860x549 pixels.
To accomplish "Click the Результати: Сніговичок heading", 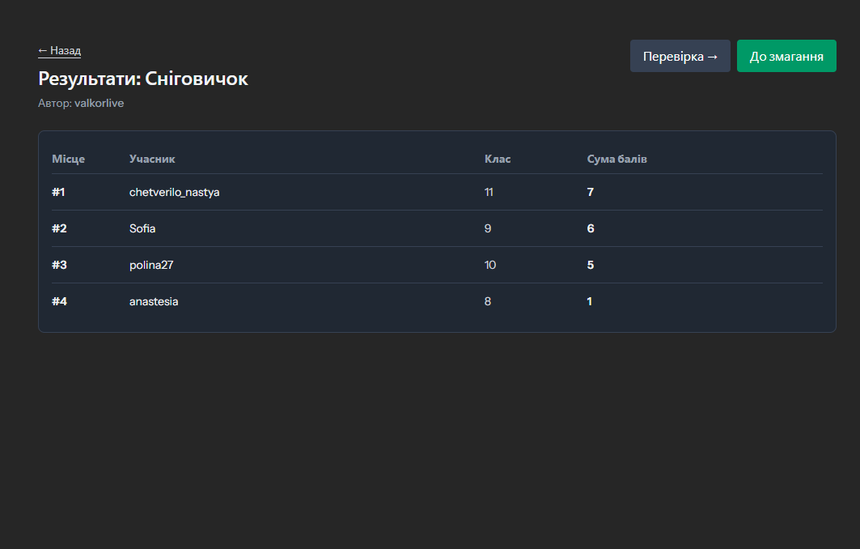I will click(142, 79).
